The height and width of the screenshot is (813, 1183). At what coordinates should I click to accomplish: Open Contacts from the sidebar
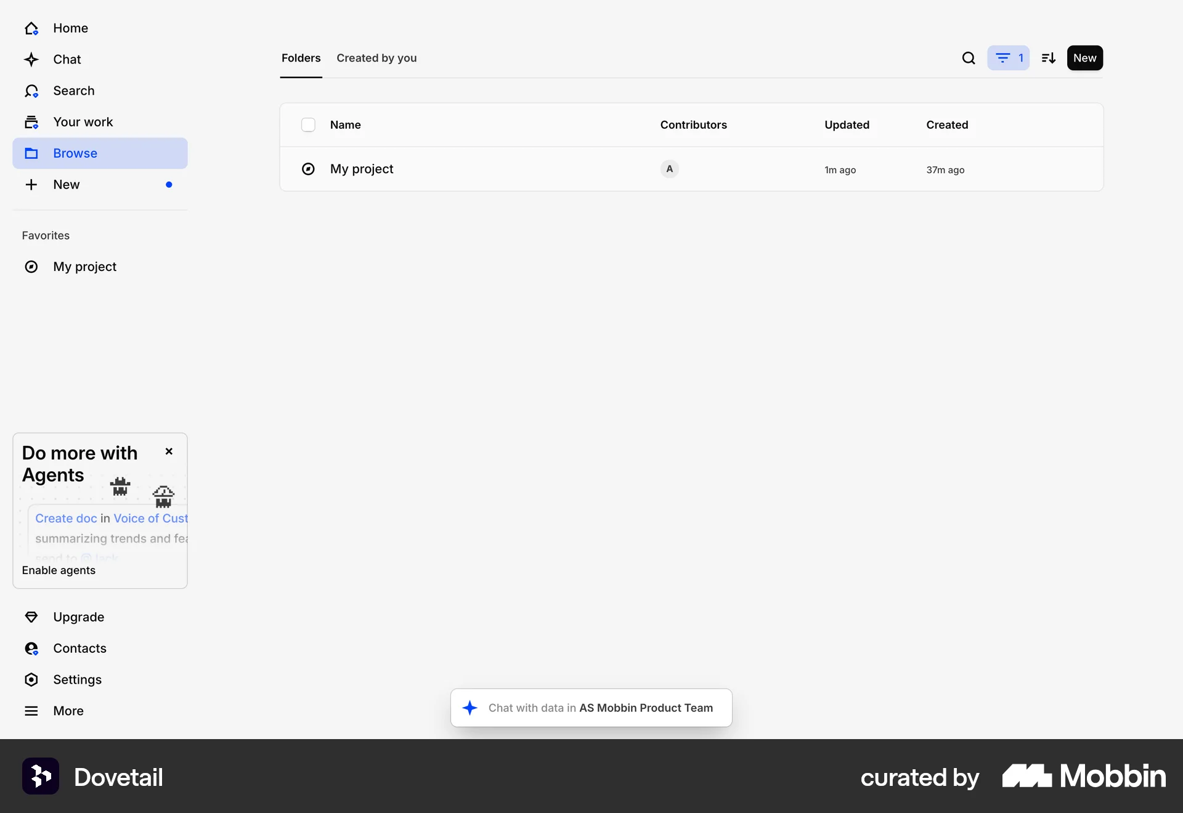[79, 649]
